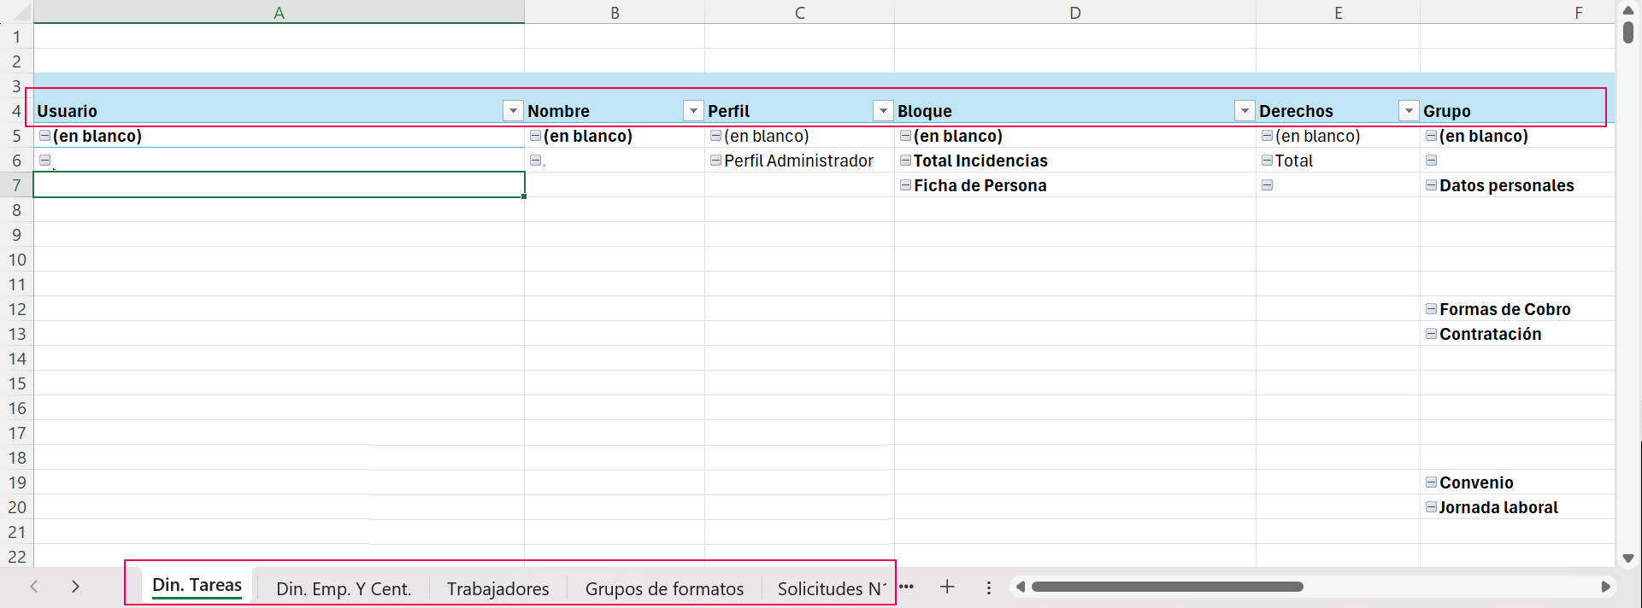This screenshot has height=608, width=1642.
Task: Add a new sheet with plus button
Action: 947,587
